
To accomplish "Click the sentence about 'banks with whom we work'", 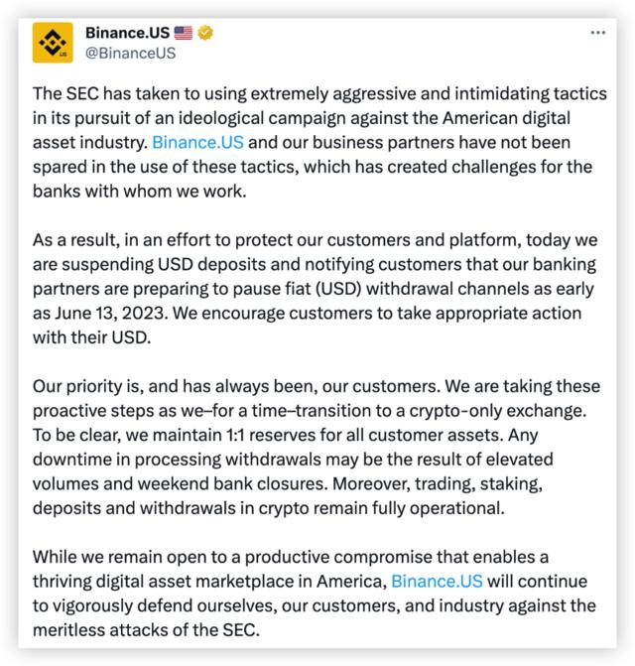I will point(140,192).
